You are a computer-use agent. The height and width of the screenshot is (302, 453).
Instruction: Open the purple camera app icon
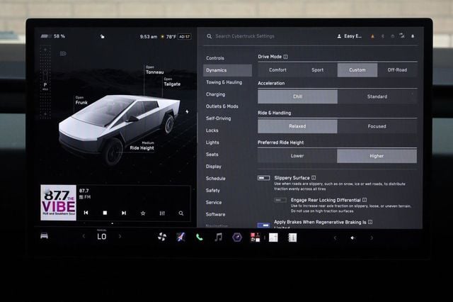tap(237, 237)
